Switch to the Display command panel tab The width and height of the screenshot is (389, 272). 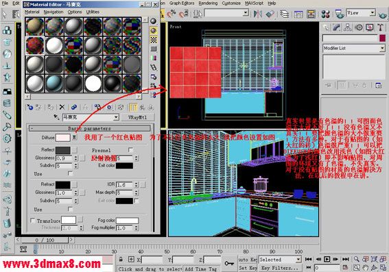(x=370, y=27)
